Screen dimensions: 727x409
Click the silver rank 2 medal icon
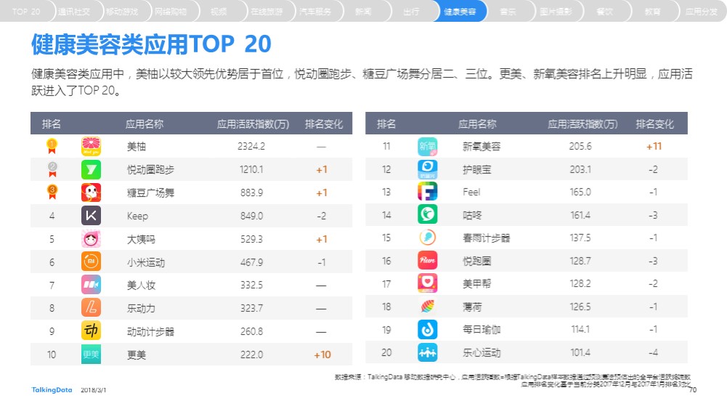tap(52, 170)
